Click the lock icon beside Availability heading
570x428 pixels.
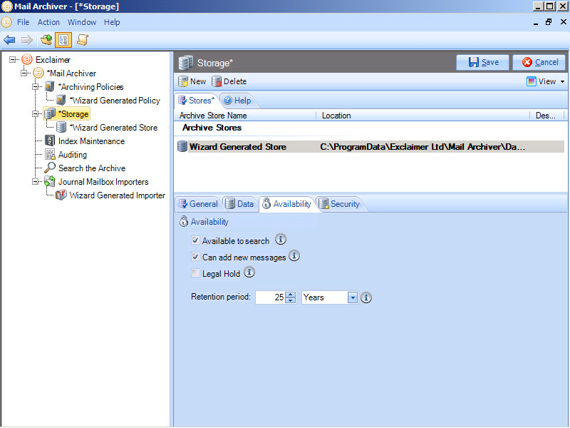click(x=184, y=221)
